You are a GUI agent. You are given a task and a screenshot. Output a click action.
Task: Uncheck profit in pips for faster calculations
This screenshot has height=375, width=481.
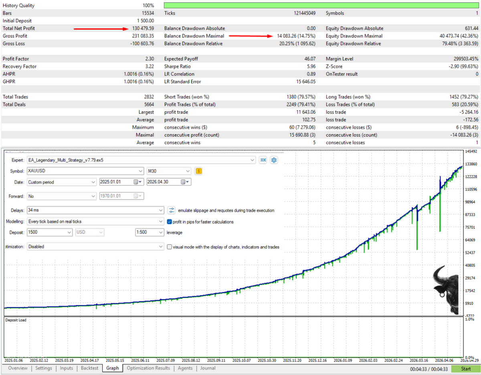point(169,222)
